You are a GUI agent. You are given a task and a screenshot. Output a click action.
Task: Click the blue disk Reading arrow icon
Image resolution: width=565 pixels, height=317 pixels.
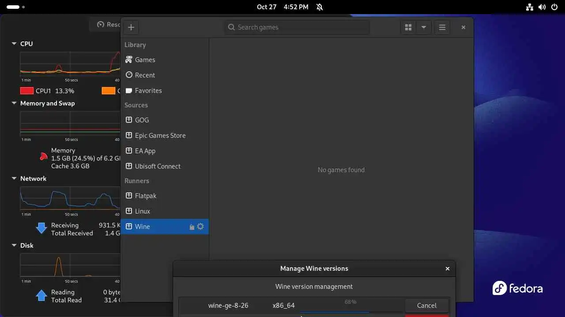[x=41, y=295]
